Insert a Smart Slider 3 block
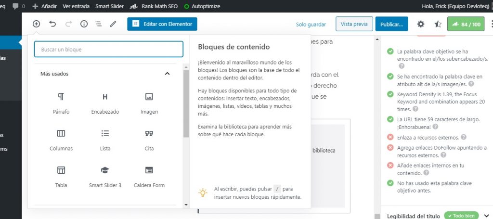The image size is (493, 219). point(105,176)
